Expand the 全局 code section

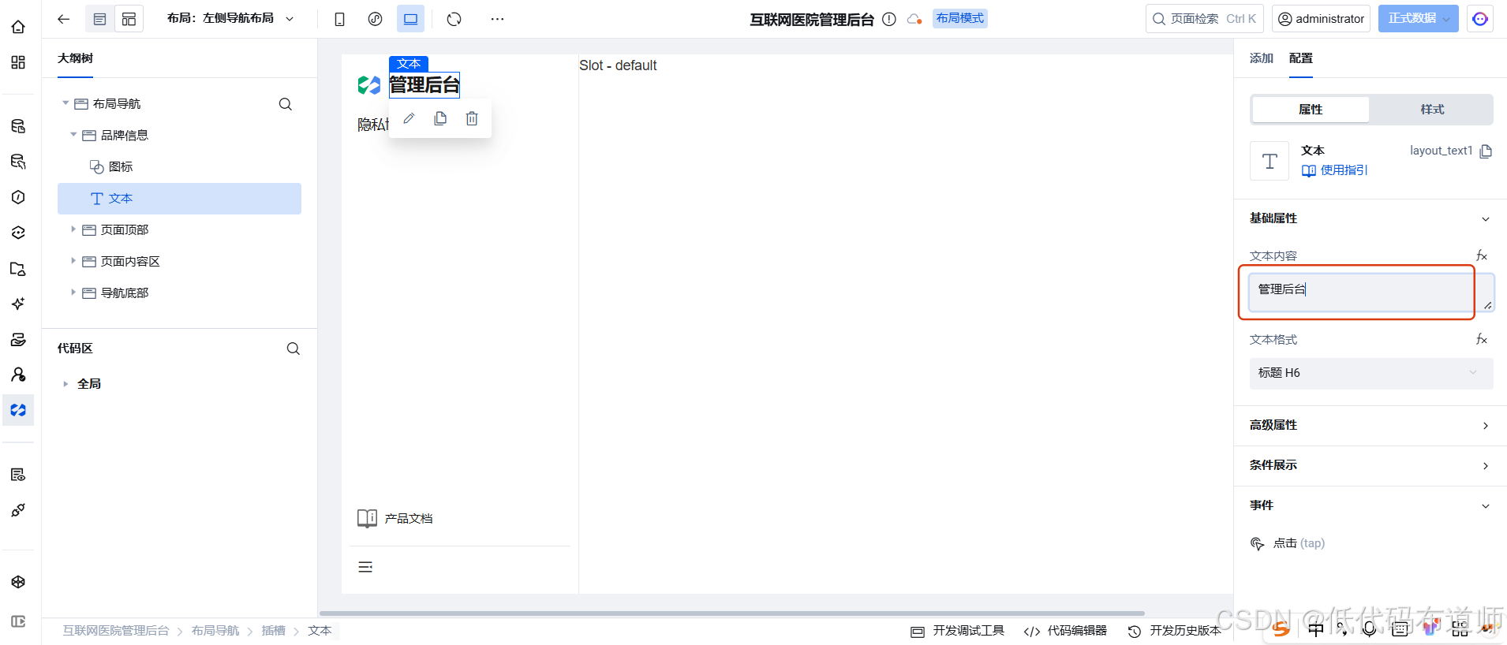click(65, 384)
